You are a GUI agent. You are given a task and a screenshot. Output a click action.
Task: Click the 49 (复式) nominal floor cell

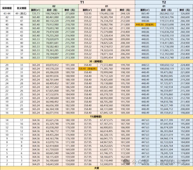21,13
